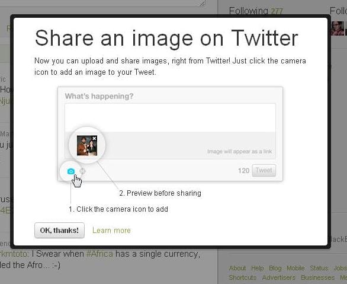Open the About footer link
The width and height of the screenshot is (347, 284).
[237, 268]
